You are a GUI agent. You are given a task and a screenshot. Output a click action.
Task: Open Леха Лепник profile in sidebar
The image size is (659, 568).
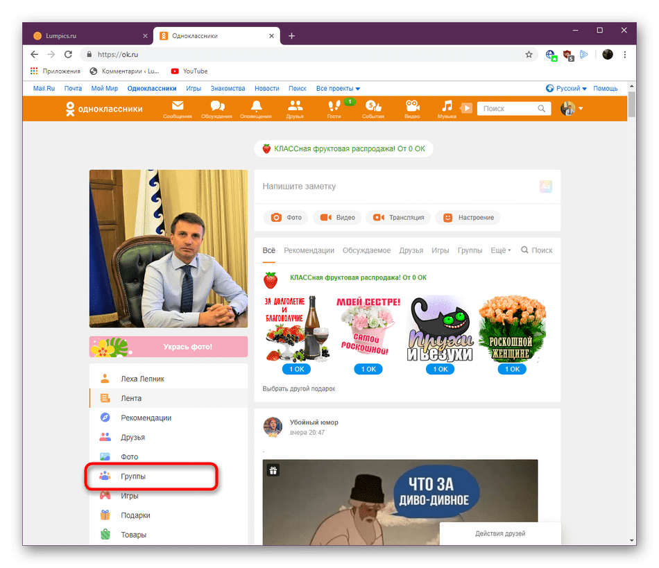pyautogui.click(x=168, y=379)
